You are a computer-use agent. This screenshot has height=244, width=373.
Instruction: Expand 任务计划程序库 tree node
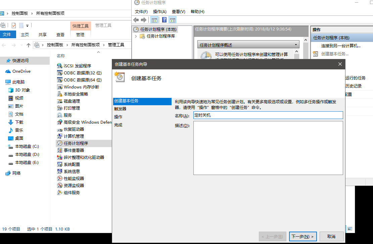(x=136, y=36)
